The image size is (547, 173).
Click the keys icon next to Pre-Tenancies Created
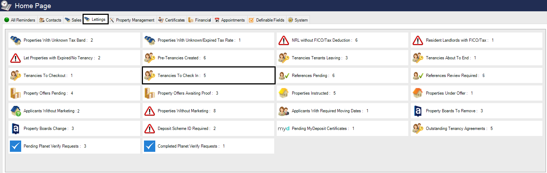(150, 58)
